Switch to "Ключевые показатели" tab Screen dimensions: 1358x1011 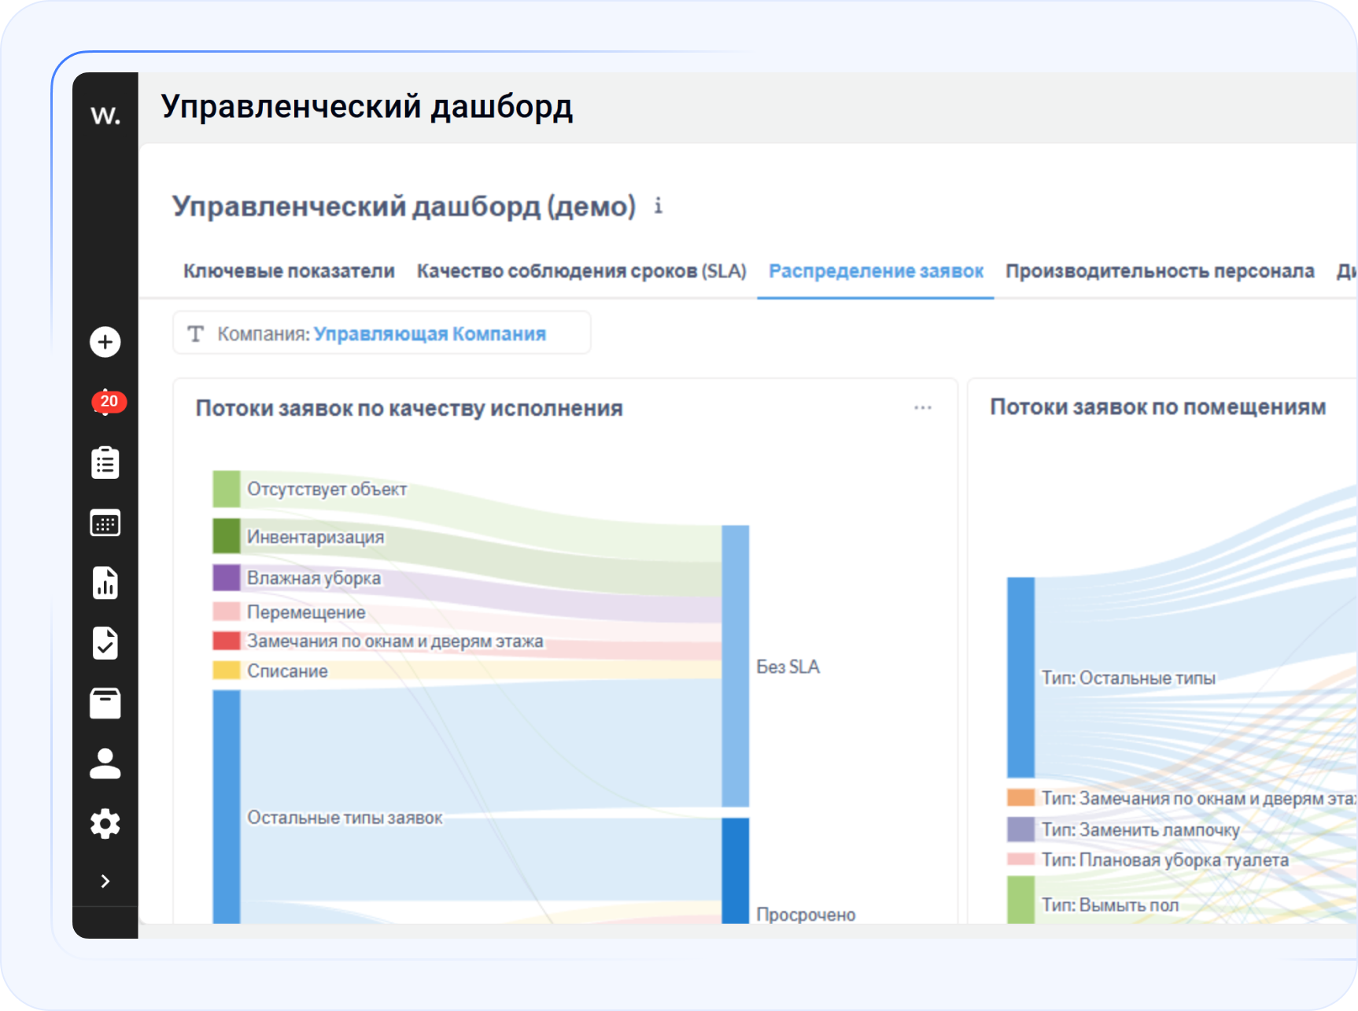point(289,270)
